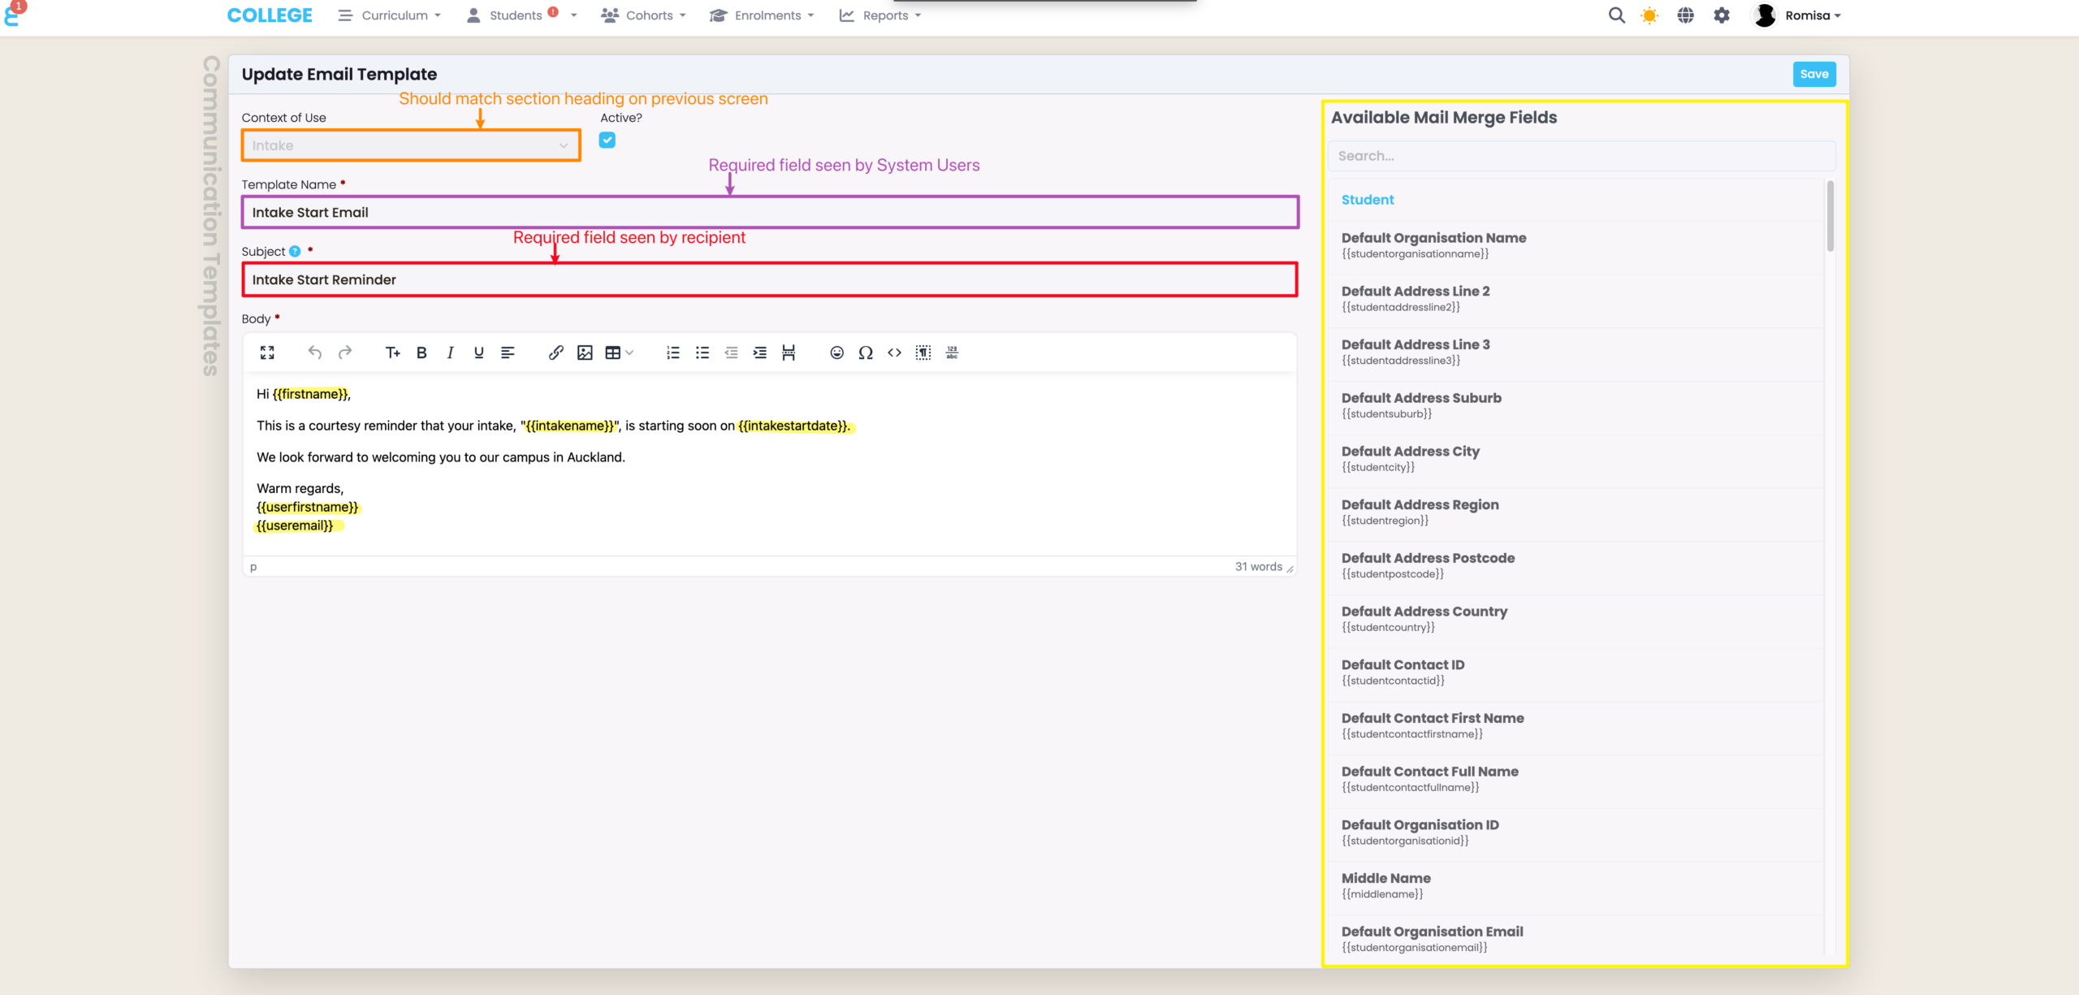Insert an image using the editor toolbar
Screen dimensions: 2079x995
click(585, 353)
